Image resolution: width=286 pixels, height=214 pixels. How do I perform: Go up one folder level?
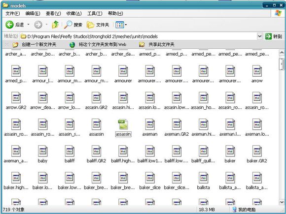55,25
